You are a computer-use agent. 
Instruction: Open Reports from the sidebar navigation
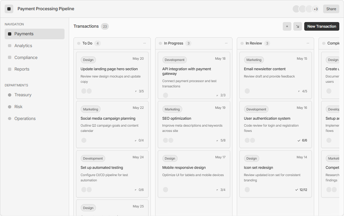(22, 69)
